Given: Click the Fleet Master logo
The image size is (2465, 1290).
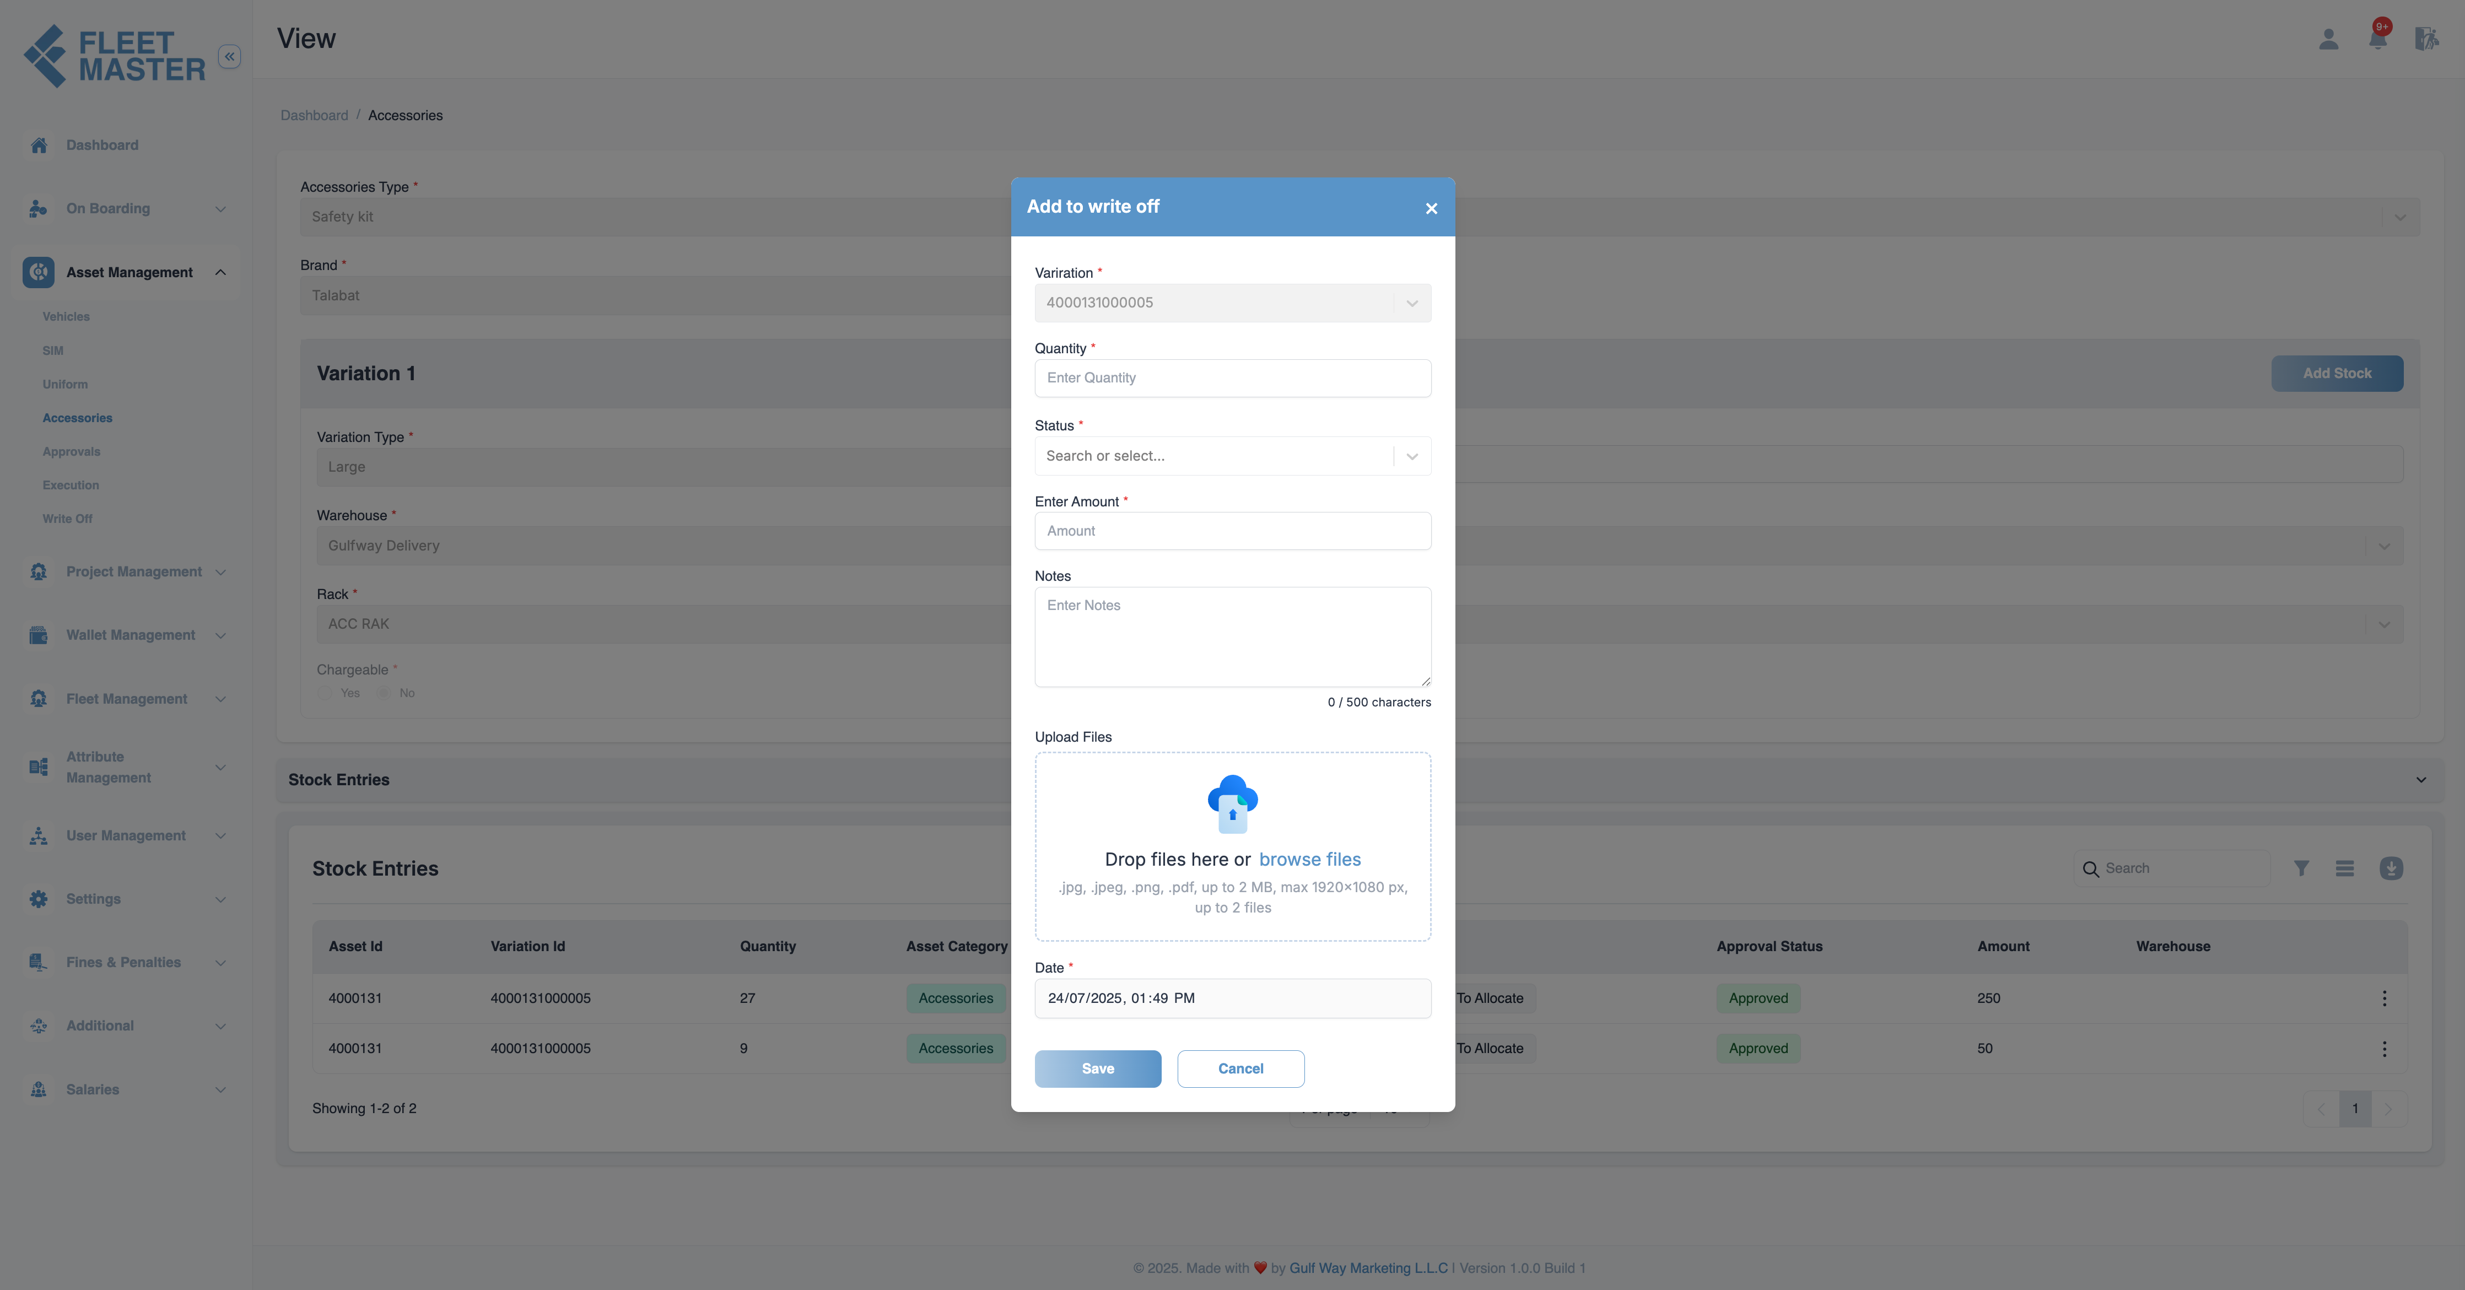Looking at the screenshot, I should click(x=115, y=56).
